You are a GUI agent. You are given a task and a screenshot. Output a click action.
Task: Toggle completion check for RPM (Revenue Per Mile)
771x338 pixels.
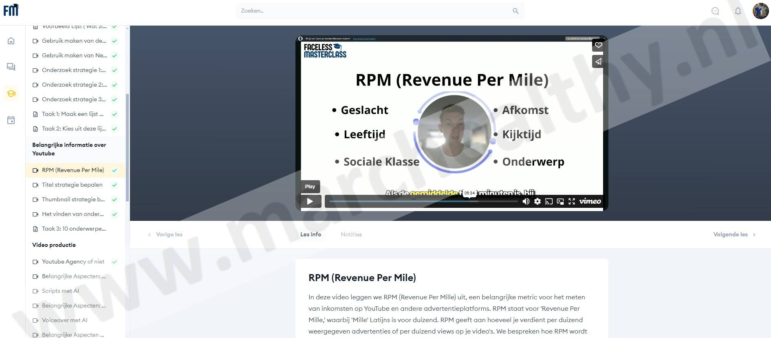[x=115, y=170]
